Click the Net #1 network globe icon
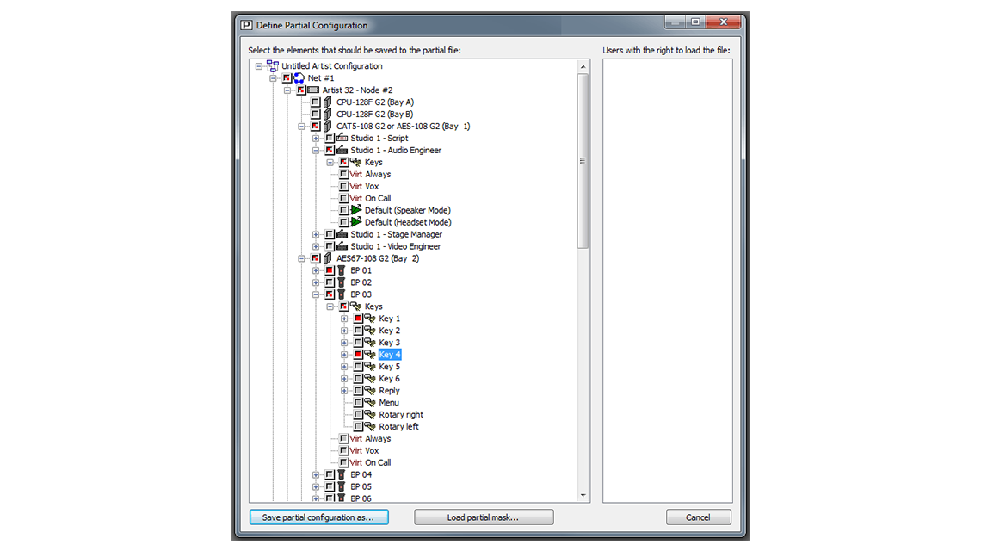The width and height of the screenshot is (981, 551). click(x=299, y=78)
